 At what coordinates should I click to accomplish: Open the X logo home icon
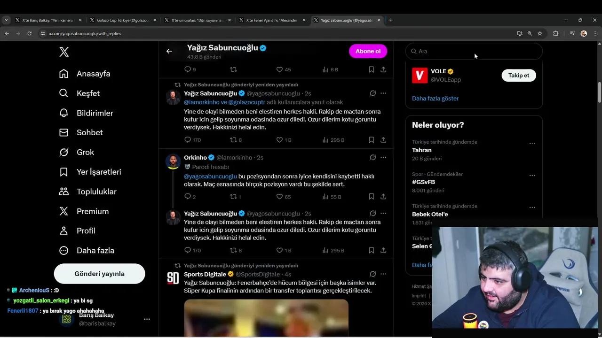pos(64,52)
